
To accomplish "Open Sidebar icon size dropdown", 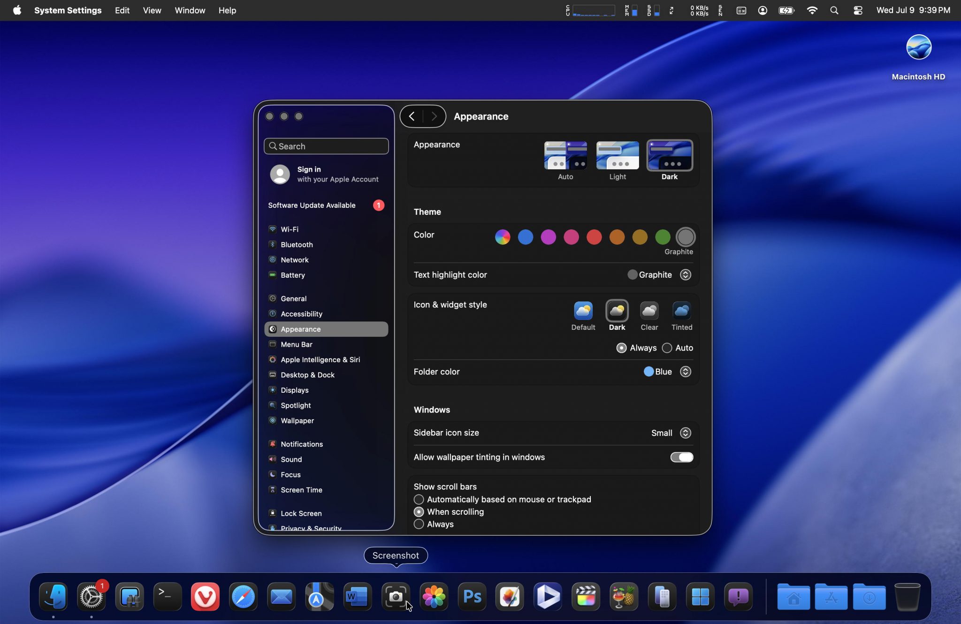I will pos(685,433).
